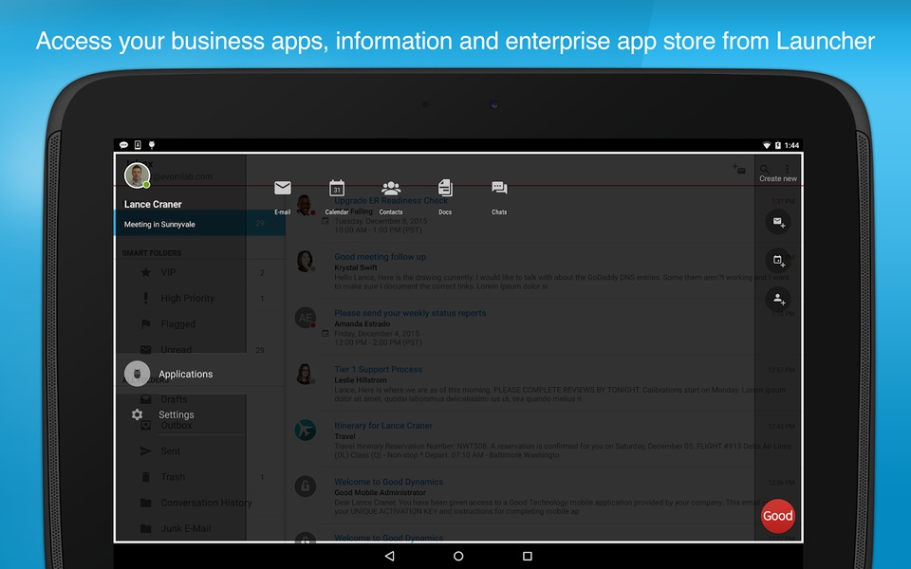The image size is (911, 569).
Task: Tap the red Good launcher button
Action: click(777, 516)
